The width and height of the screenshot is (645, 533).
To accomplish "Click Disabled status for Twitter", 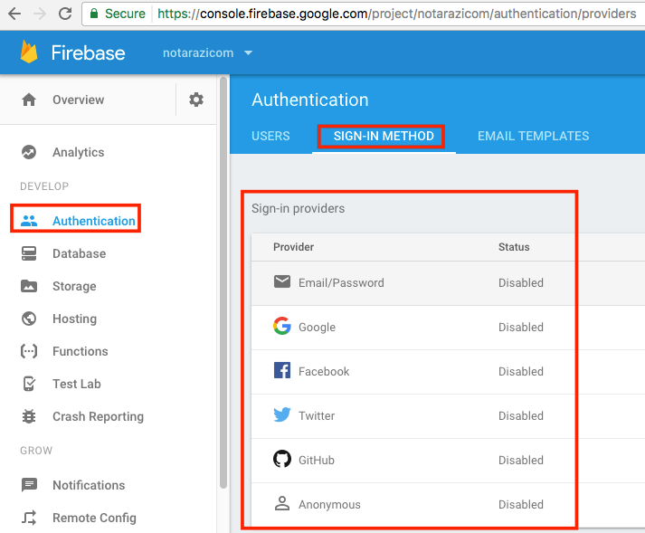I will pyautogui.click(x=521, y=415).
